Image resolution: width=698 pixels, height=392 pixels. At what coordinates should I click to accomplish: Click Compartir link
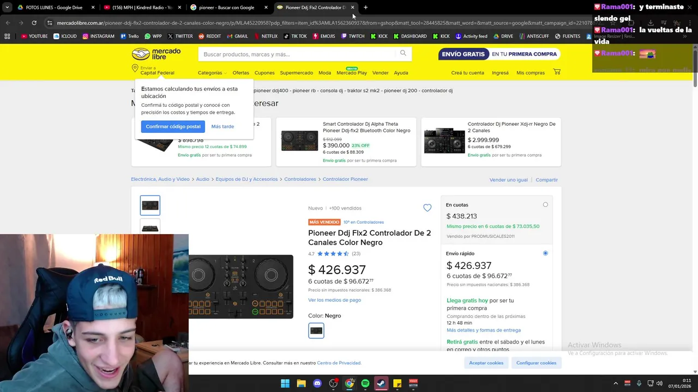click(546, 180)
